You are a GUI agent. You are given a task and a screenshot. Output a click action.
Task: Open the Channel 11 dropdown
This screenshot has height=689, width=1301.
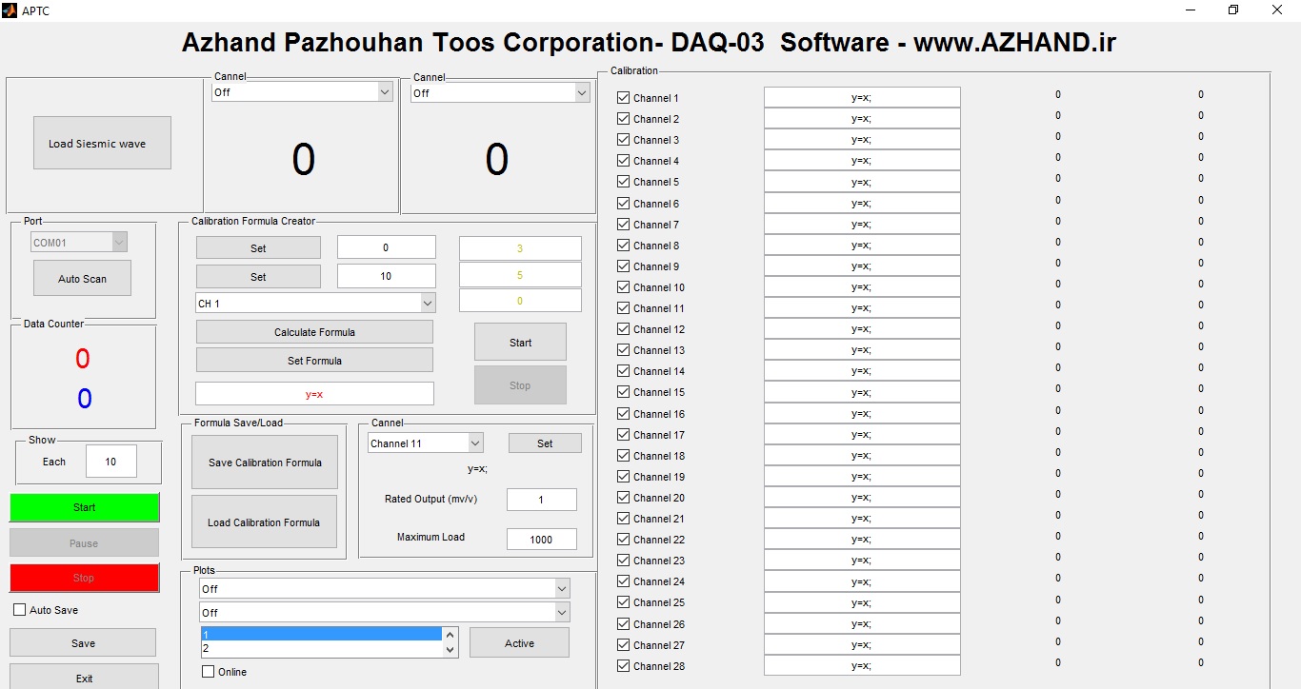[x=425, y=443]
